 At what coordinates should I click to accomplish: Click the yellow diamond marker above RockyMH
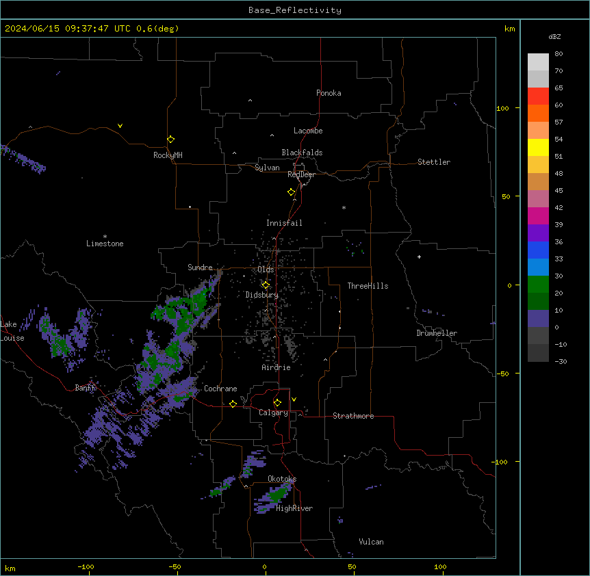pyautogui.click(x=170, y=140)
